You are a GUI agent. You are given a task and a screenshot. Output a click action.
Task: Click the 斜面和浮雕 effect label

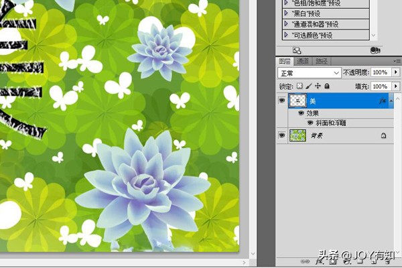pyautogui.click(x=331, y=123)
